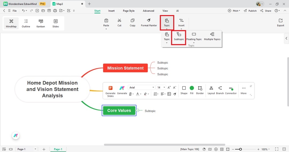Open the Start ribbon tab
289x152 pixels.
pyautogui.click(x=97, y=11)
